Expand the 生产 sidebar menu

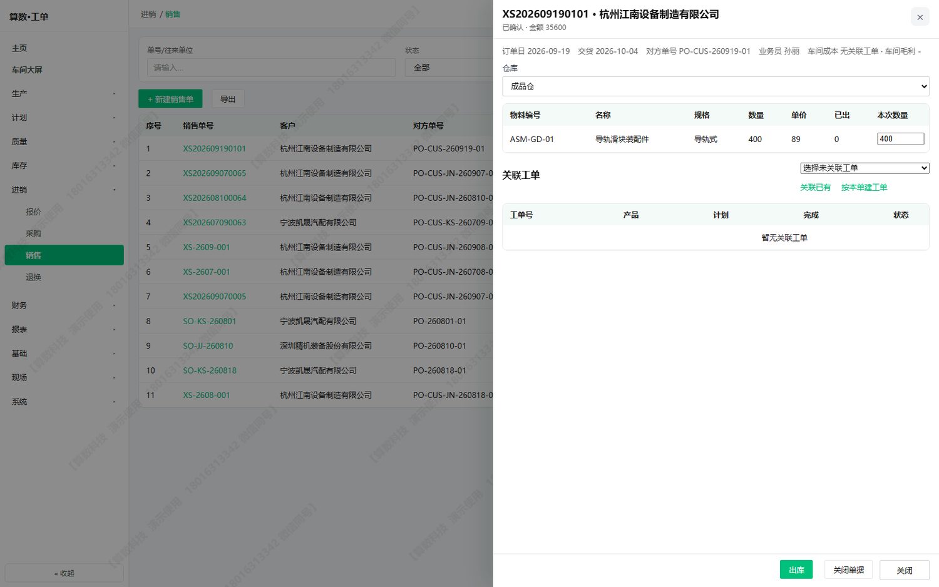click(x=64, y=93)
